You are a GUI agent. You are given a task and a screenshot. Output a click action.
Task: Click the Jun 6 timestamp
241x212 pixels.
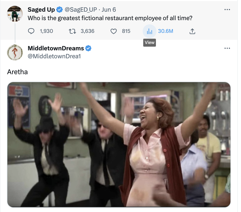tap(109, 10)
